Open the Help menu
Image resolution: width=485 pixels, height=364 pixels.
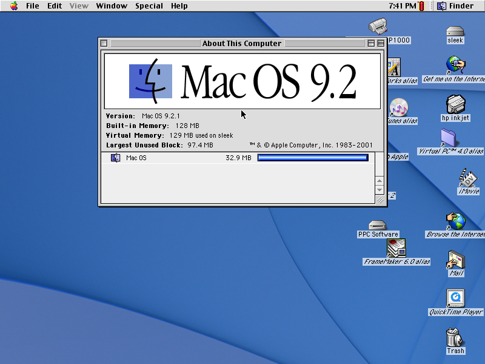(179, 6)
